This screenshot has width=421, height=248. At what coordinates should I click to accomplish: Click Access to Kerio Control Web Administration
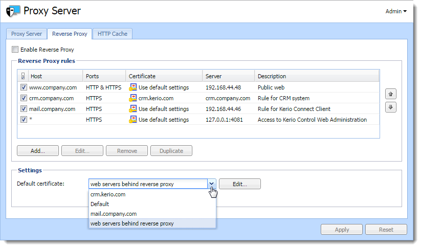click(x=312, y=120)
